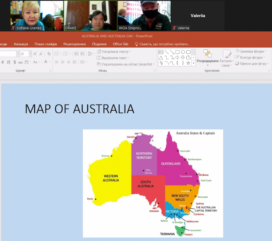The image size is (272, 241).
Task: Align text to the left
Action: [56, 62]
